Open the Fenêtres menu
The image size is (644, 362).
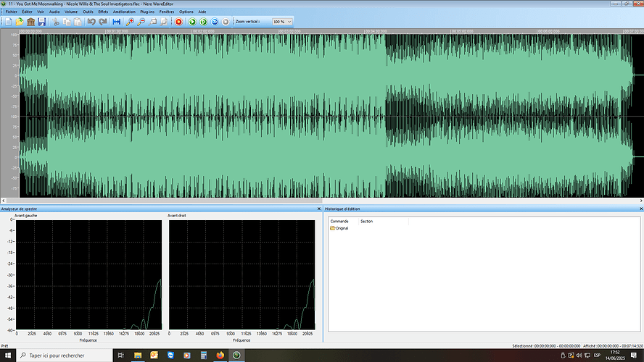[x=167, y=12]
